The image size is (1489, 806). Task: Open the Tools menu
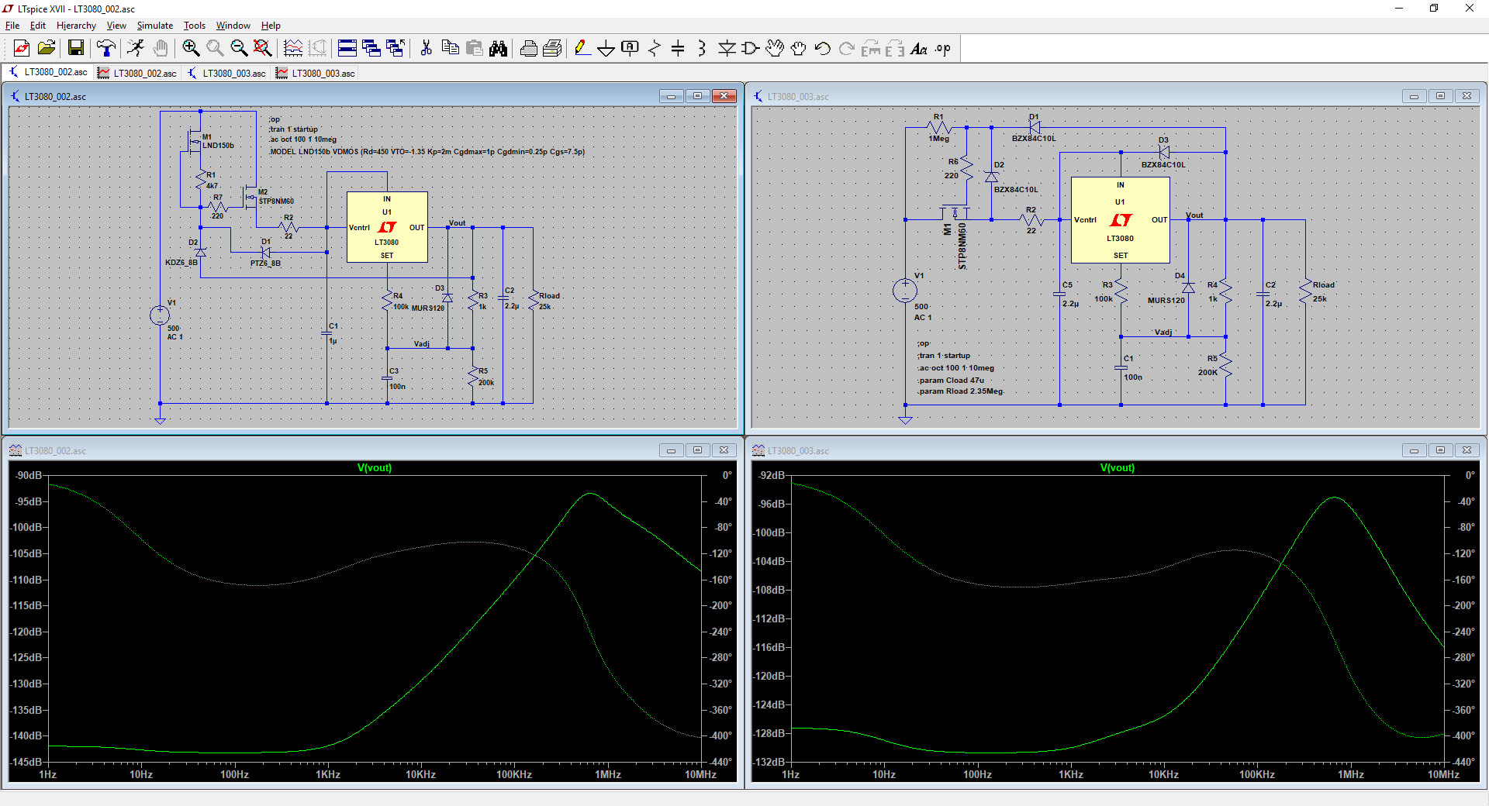[195, 26]
